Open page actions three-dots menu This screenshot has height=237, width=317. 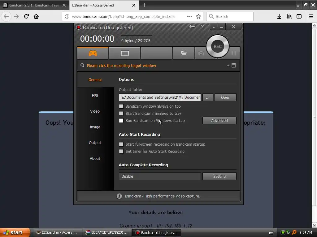(190, 16)
